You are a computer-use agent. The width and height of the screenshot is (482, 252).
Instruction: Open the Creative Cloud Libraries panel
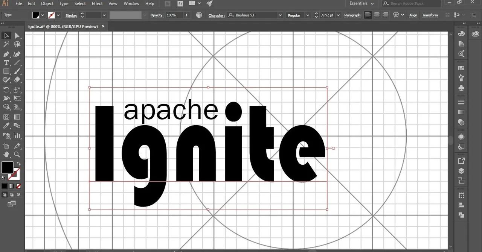coord(476,33)
